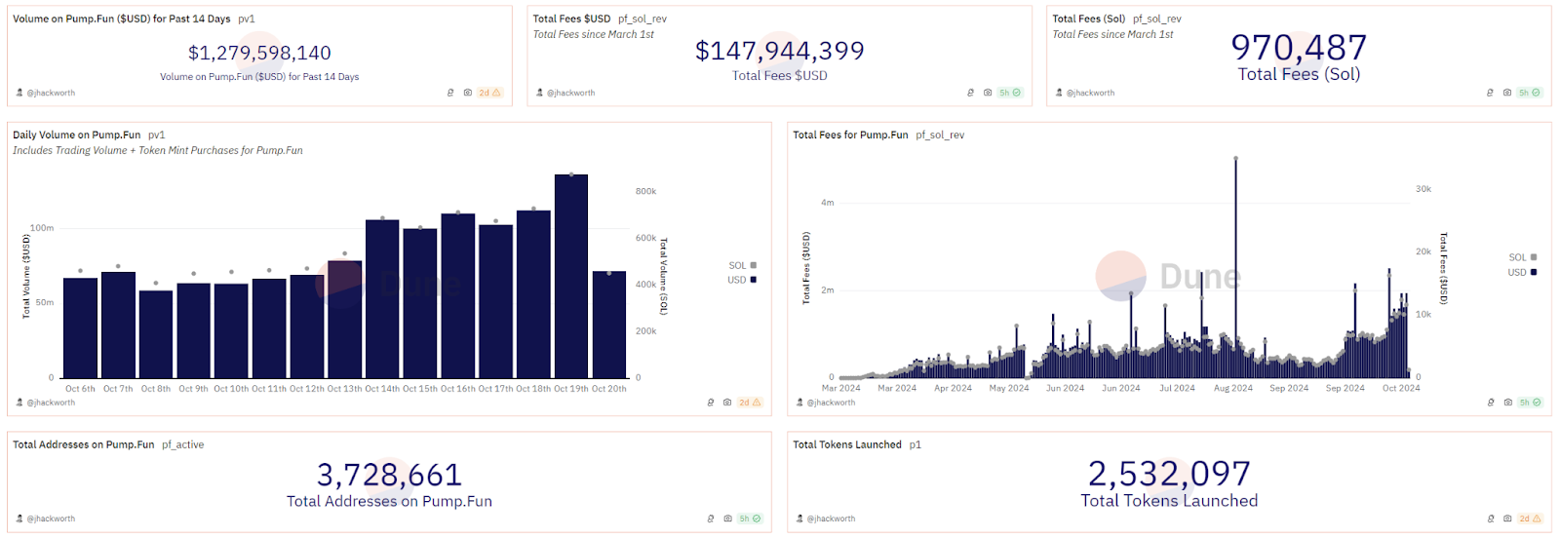This screenshot has height=539, width=1560.
Task: Click 2,532,097 tokens launched value
Action: [1169, 474]
